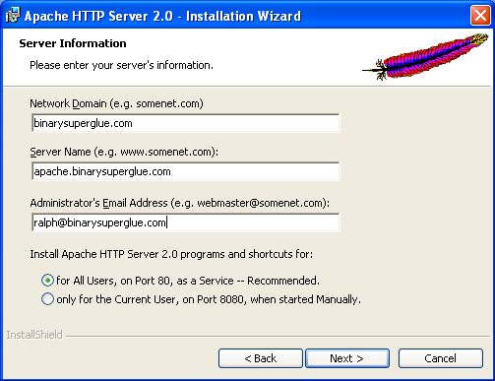Select 'for All Users, on Port 80' option
The width and height of the screenshot is (495, 381).
[x=47, y=281]
